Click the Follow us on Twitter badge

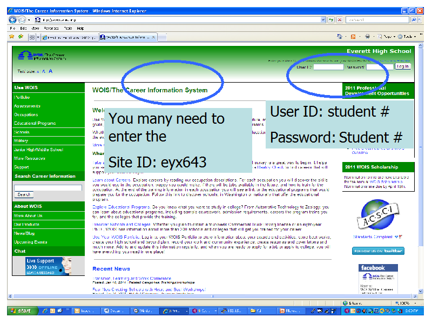pyautogui.click(x=378, y=251)
